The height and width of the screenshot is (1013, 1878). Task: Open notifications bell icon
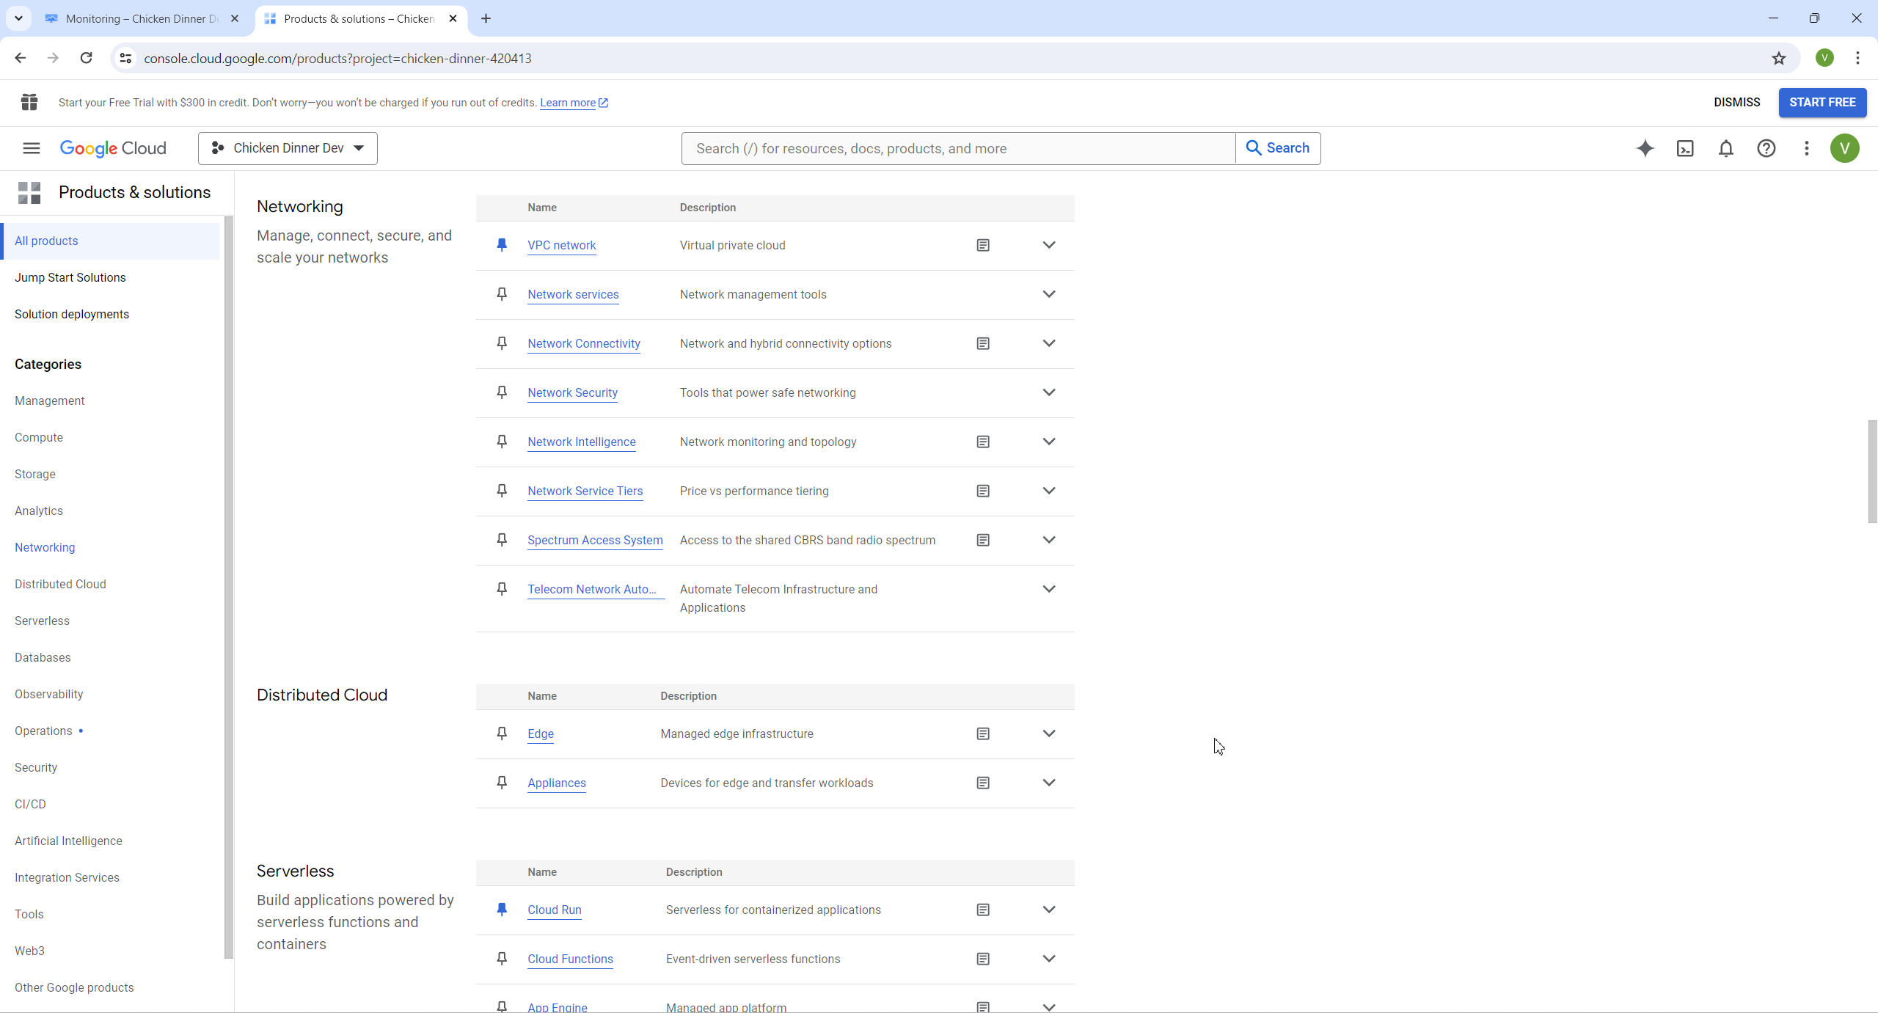(1725, 148)
